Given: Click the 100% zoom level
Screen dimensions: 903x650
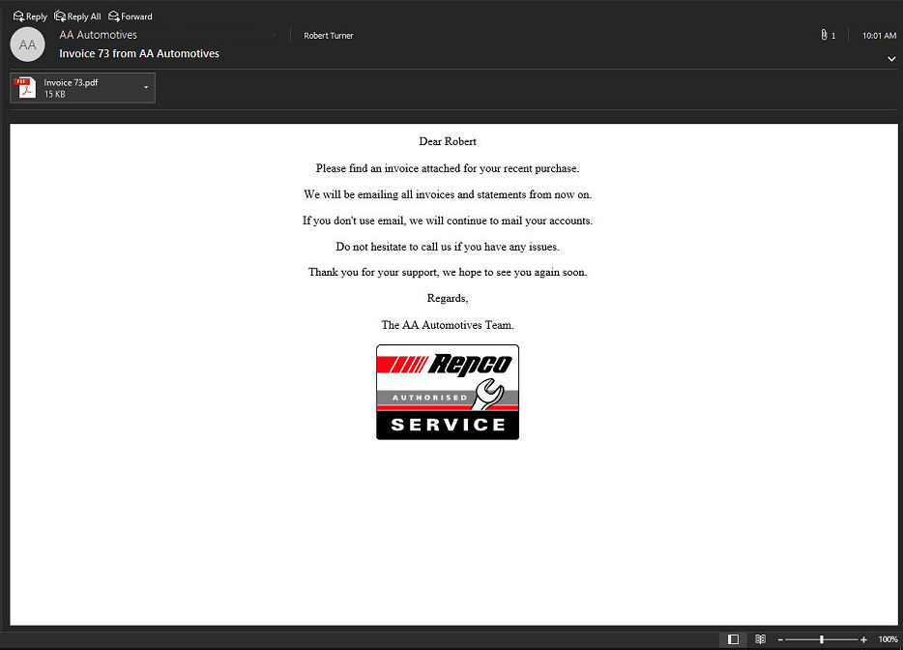Looking at the screenshot, I should tap(888, 639).
